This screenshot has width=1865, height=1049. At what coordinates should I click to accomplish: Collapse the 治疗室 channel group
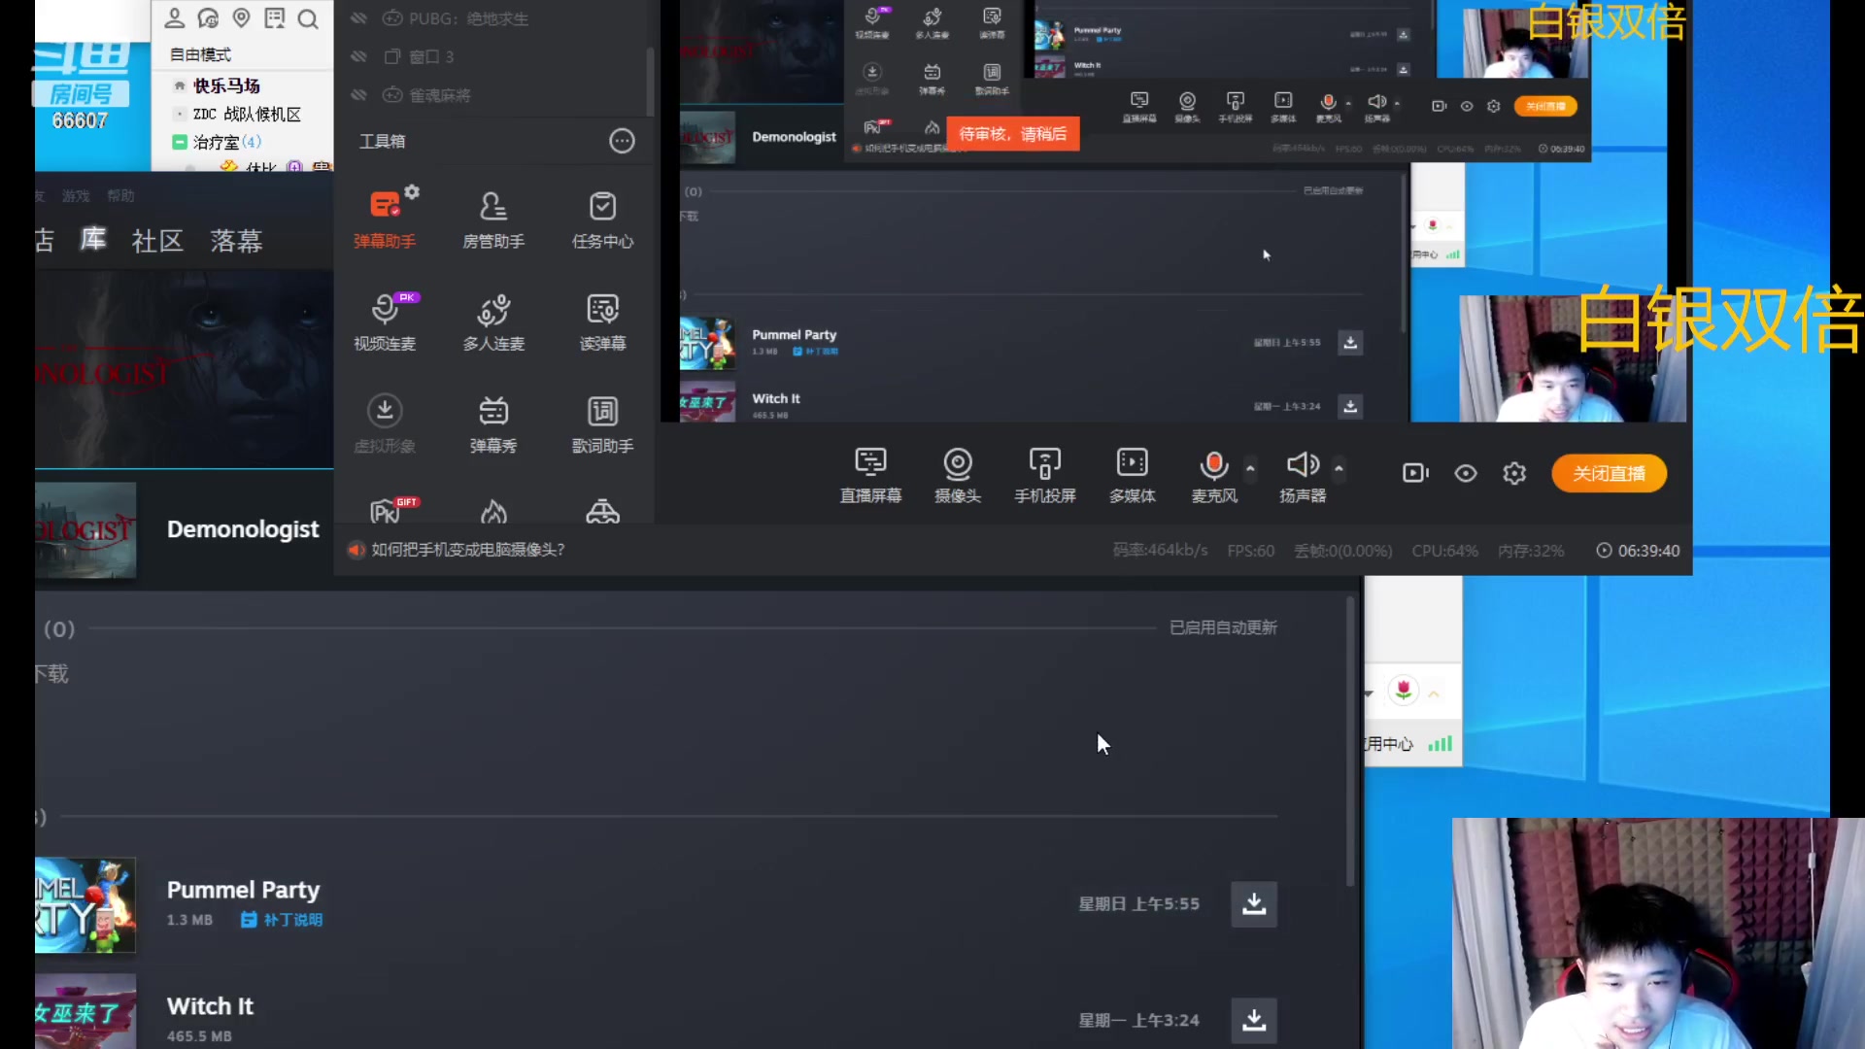(x=179, y=142)
